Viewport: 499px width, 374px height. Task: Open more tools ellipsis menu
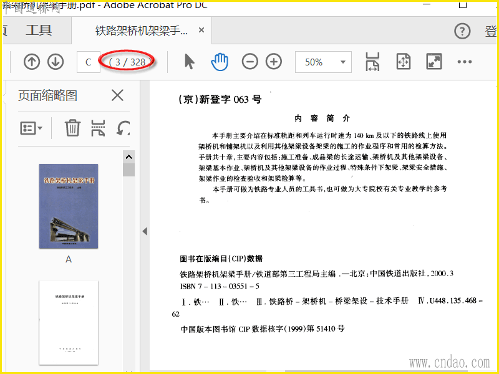[464, 62]
